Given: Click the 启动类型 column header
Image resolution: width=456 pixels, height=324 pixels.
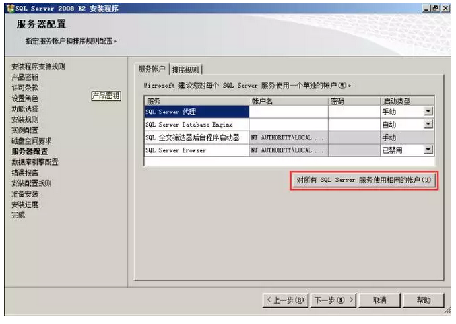Looking at the screenshot, I should click(407, 101).
